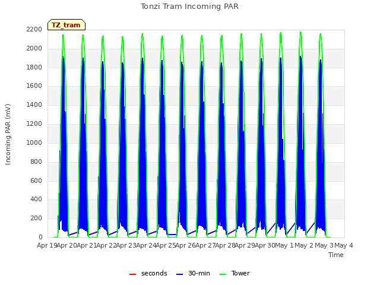Click the green Tower legend swatch
Image resolution: width=380 pixels, height=285 pixels.
click(223, 274)
